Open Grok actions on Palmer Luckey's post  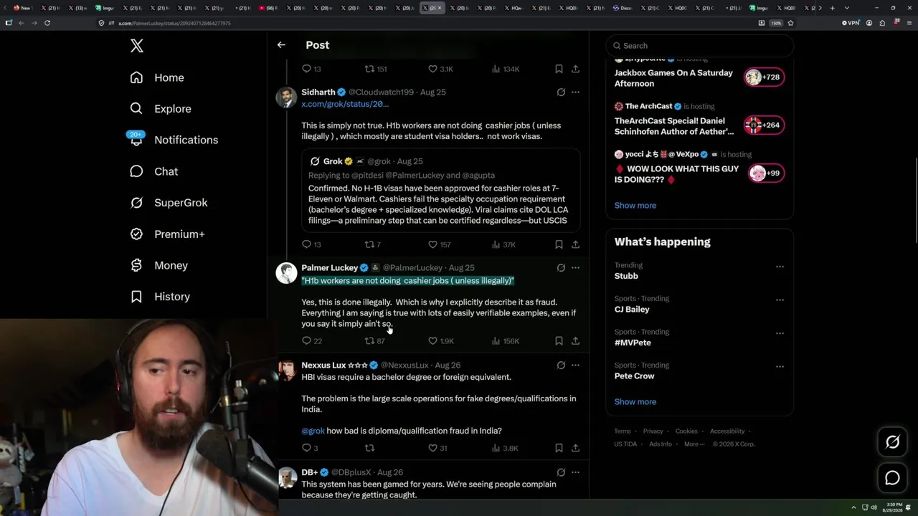coord(561,268)
